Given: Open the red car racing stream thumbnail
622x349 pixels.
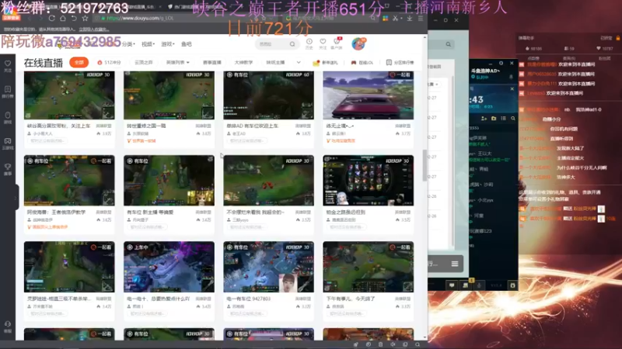Looking at the screenshot, I should click(368, 95).
